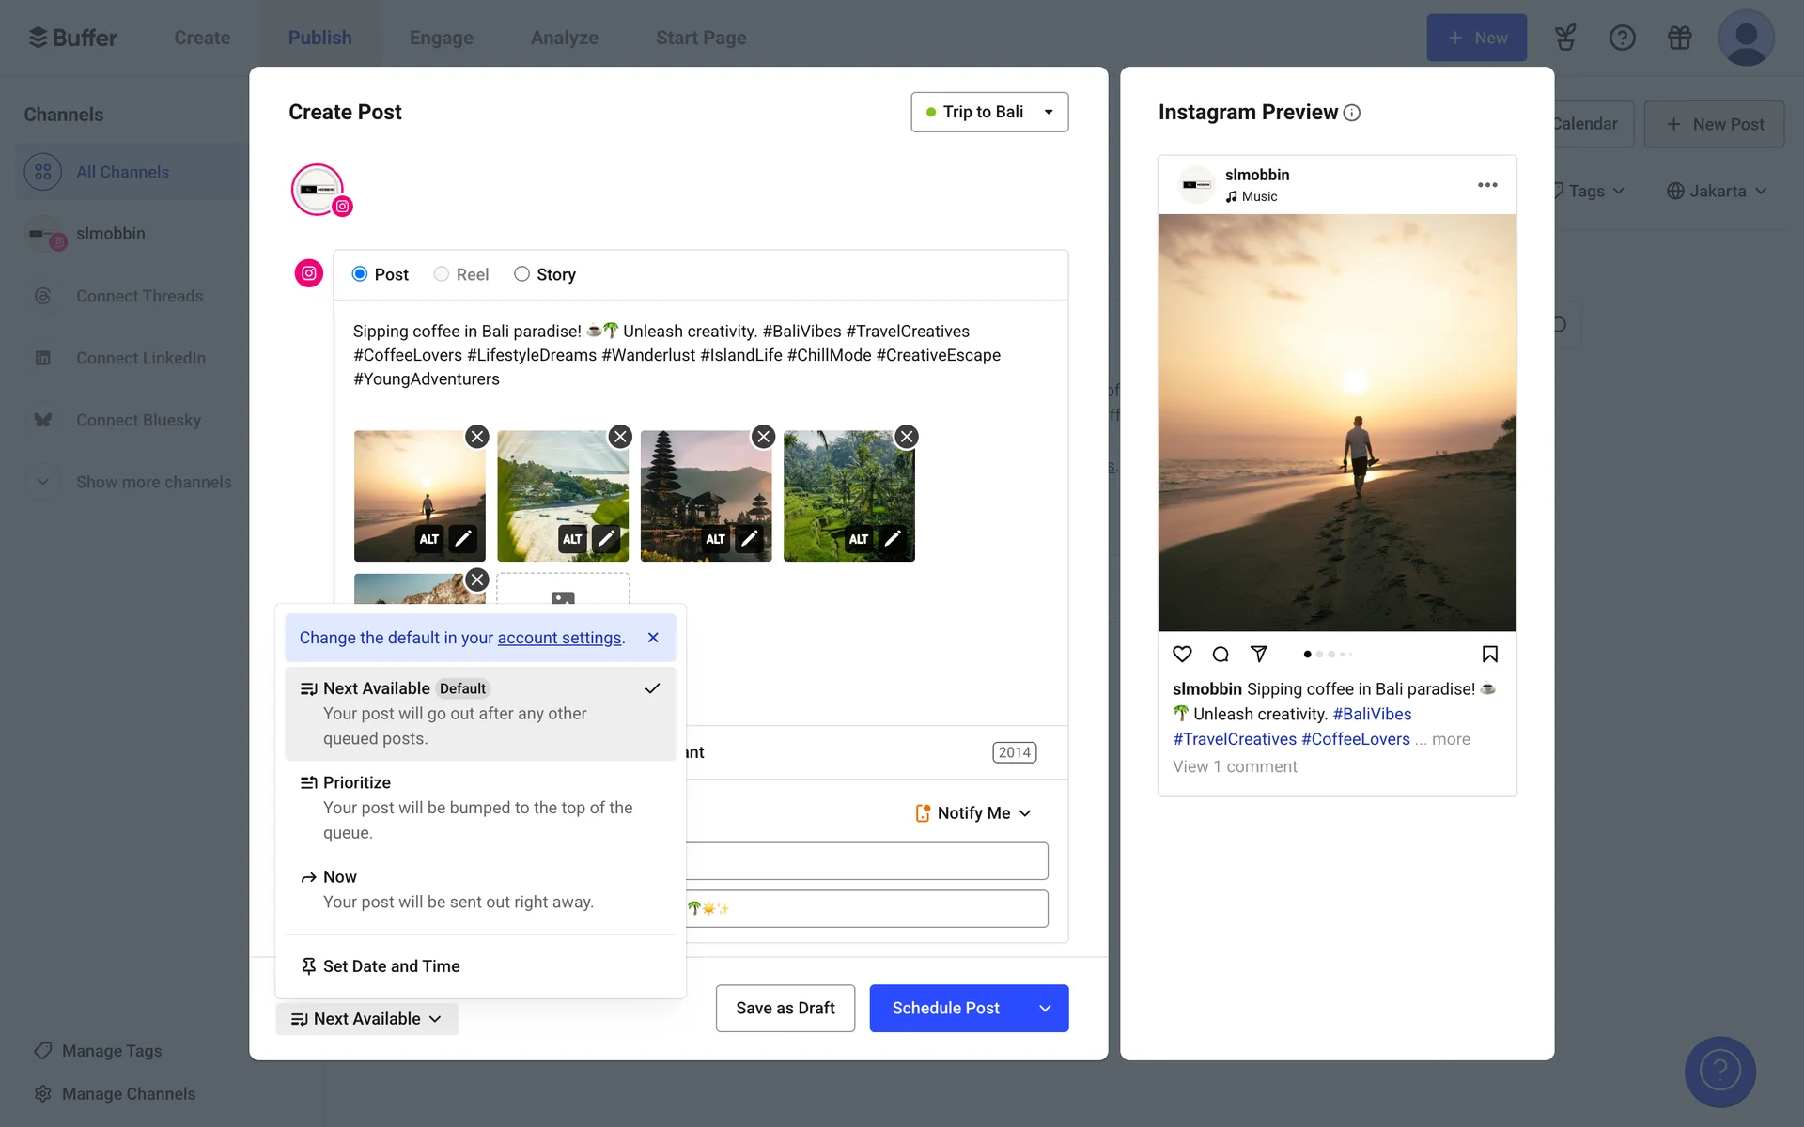Screen dimensions: 1804x1127
Task: Choose the Reel post type
Action: point(442,274)
